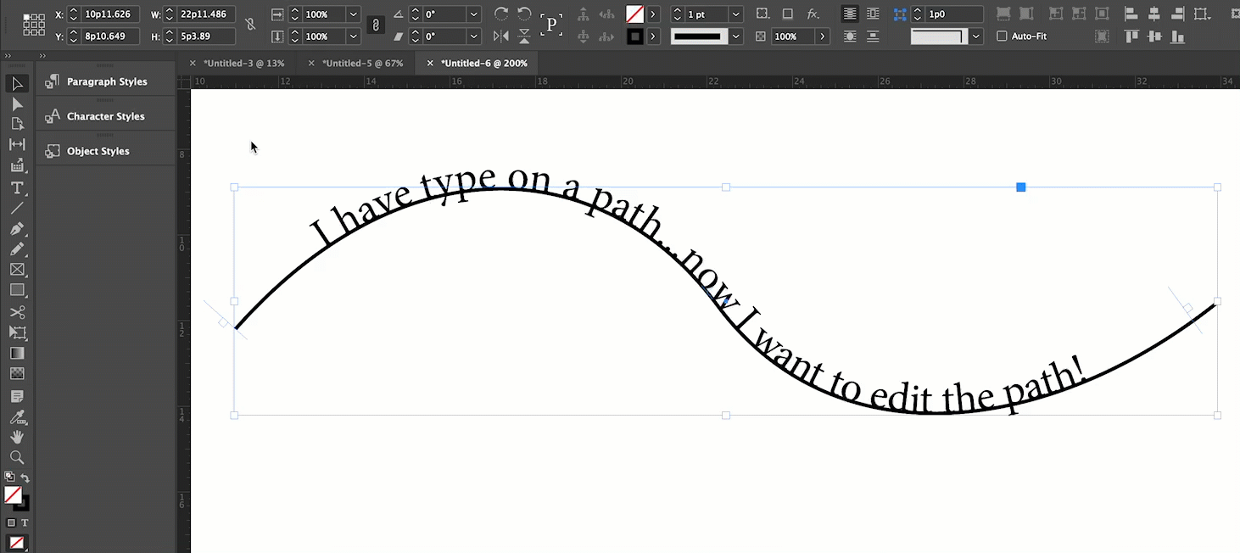This screenshot has width=1240, height=553.
Task: Select the Hand tool
Action: point(17,437)
